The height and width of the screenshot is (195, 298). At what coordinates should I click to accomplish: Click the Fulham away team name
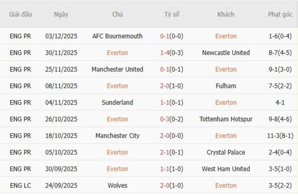point(226,86)
